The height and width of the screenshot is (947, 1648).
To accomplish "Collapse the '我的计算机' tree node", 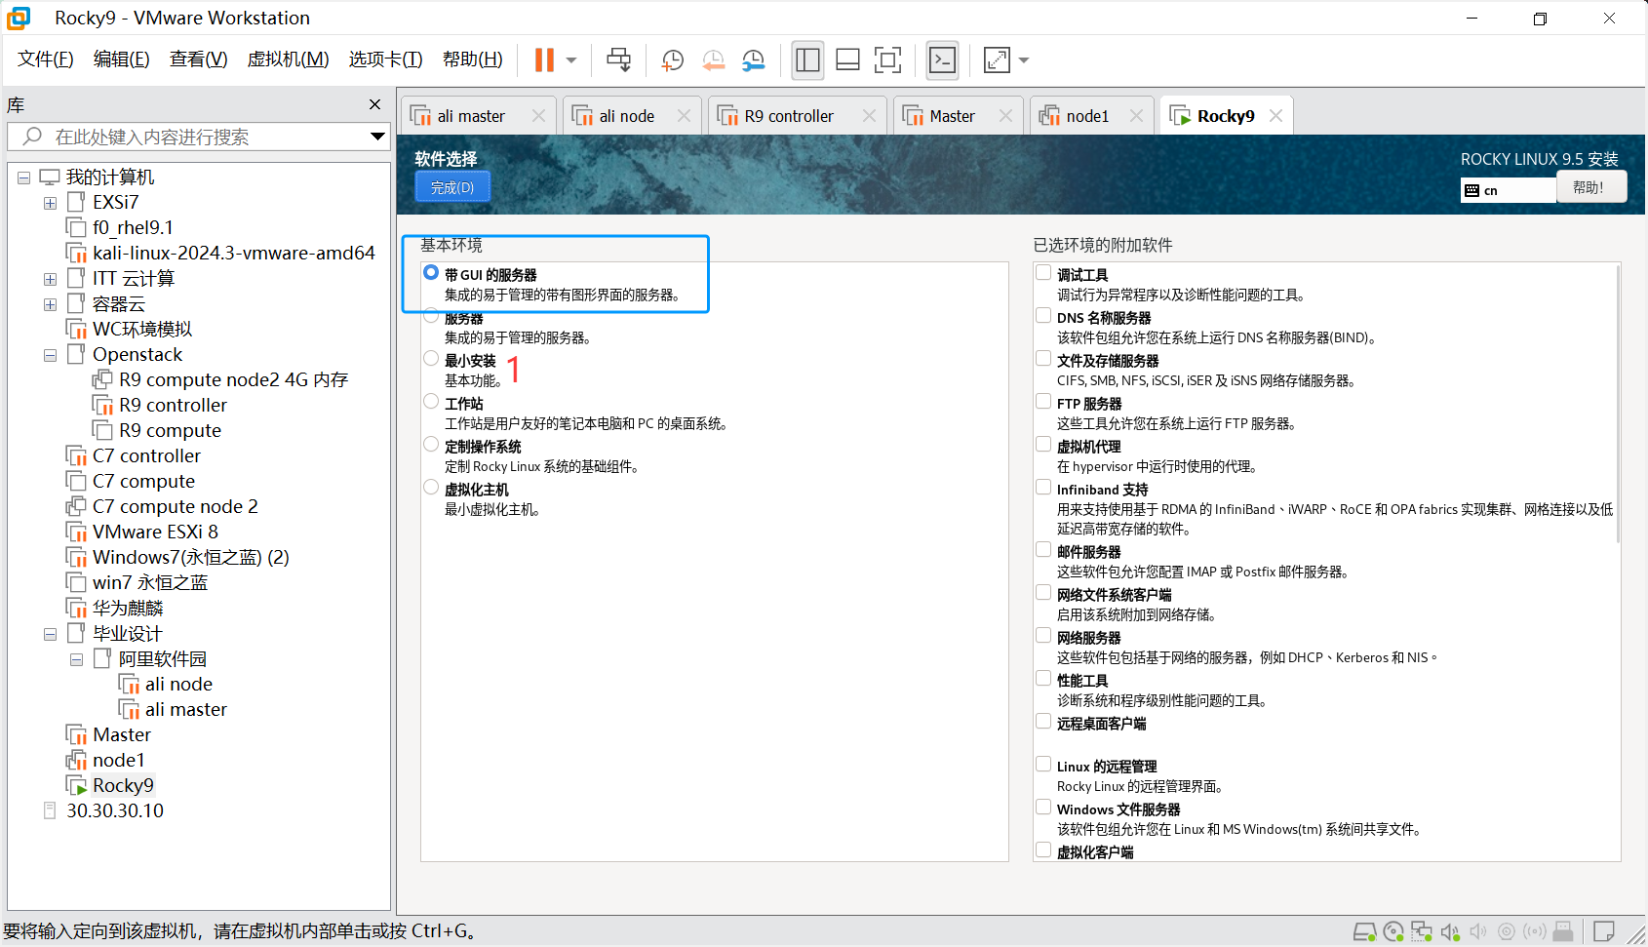I will 23,178.
